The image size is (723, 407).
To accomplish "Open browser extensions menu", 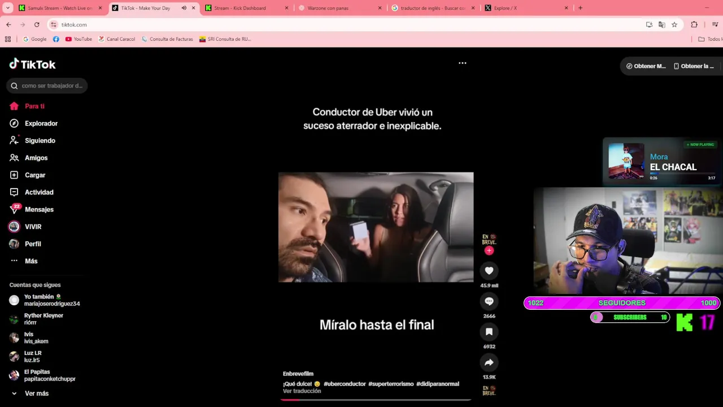I will point(694,25).
